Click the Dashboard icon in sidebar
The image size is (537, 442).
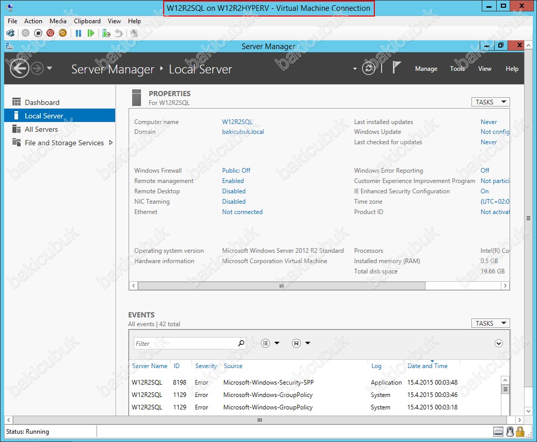(x=17, y=102)
